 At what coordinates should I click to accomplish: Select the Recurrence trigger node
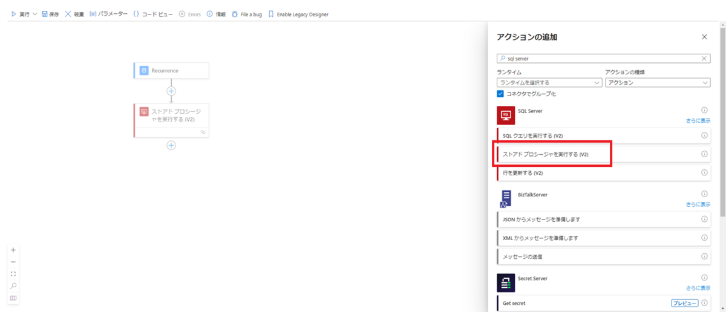point(171,70)
